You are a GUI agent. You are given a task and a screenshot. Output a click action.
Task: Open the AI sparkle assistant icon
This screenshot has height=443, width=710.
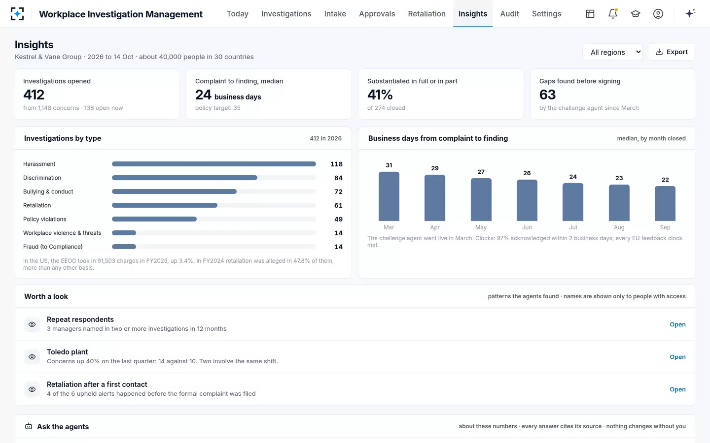point(690,13)
